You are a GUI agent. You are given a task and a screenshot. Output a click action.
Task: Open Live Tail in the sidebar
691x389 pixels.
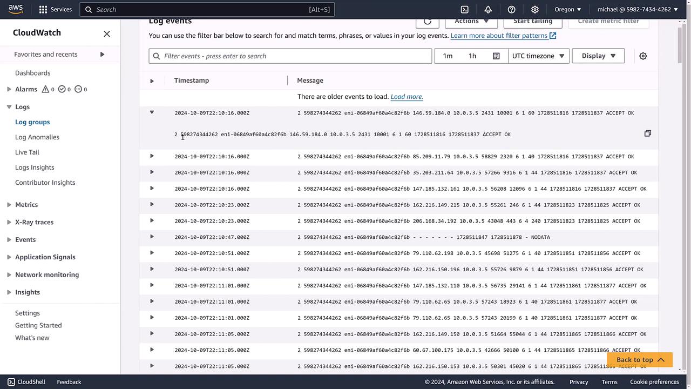[27, 152]
